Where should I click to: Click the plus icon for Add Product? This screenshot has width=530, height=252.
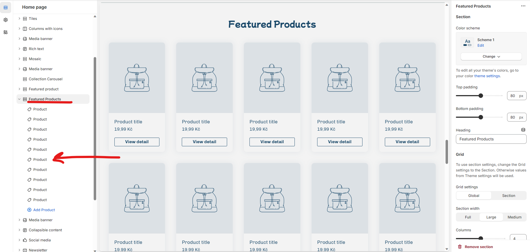click(x=29, y=210)
